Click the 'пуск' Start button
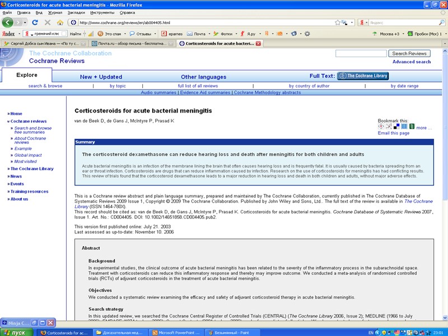This screenshot has width=448, height=336. (17, 333)
